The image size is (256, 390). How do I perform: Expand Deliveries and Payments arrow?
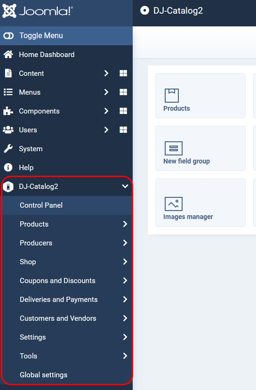[125, 300]
